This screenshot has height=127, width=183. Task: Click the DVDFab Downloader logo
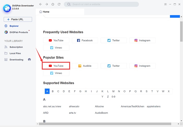tap(7, 8)
